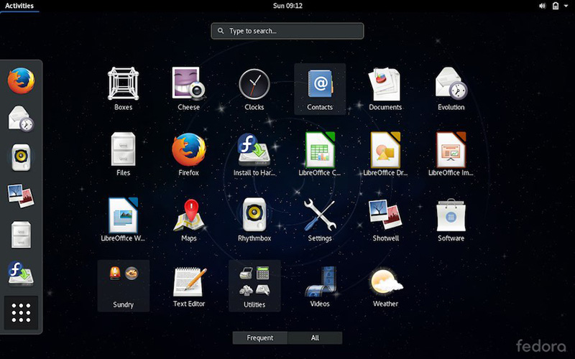This screenshot has width=575, height=359.
Task: Open the Boxes application
Action: coord(123,89)
